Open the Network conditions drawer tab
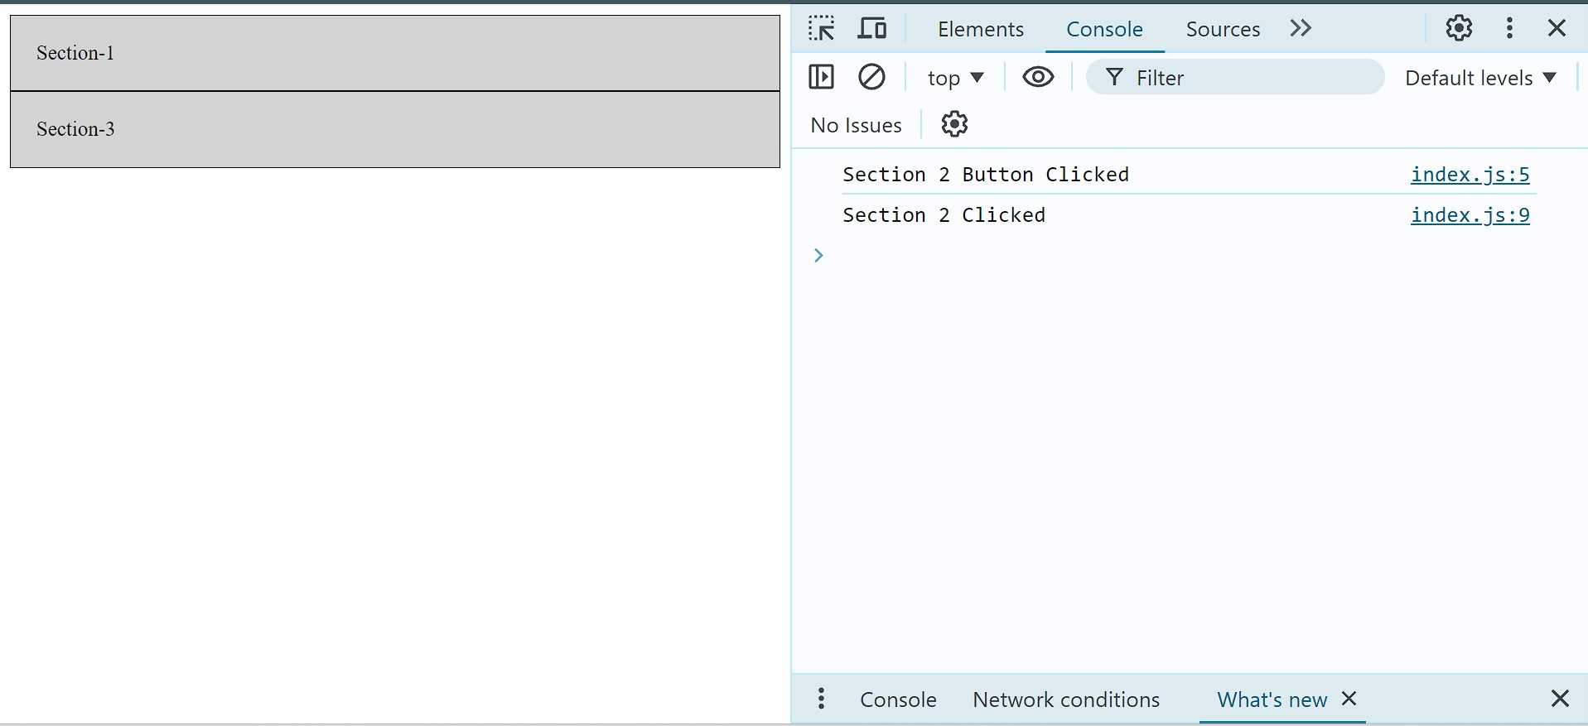Screen dimensions: 1588x726 [1066, 700]
